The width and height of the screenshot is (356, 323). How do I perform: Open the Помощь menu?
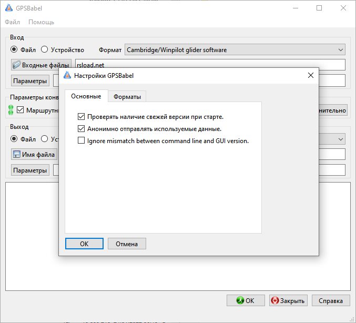[x=42, y=22]
